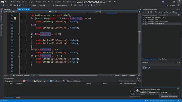Click the bookmark icon in the main toolbar

tap(92, 5)
